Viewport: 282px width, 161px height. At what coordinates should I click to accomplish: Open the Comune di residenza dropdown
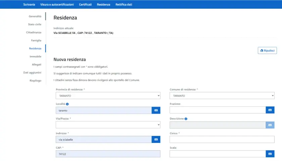pos(222,96)
